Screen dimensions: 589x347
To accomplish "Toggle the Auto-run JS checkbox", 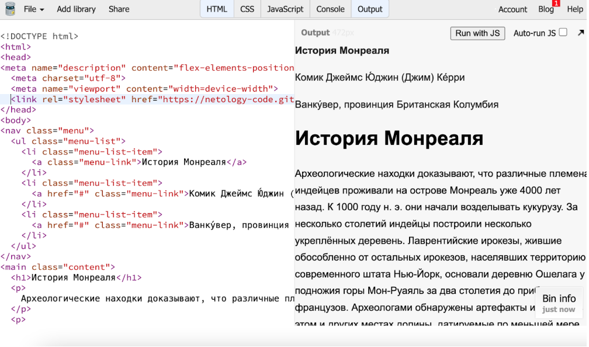I will click(x=563, y=32).
